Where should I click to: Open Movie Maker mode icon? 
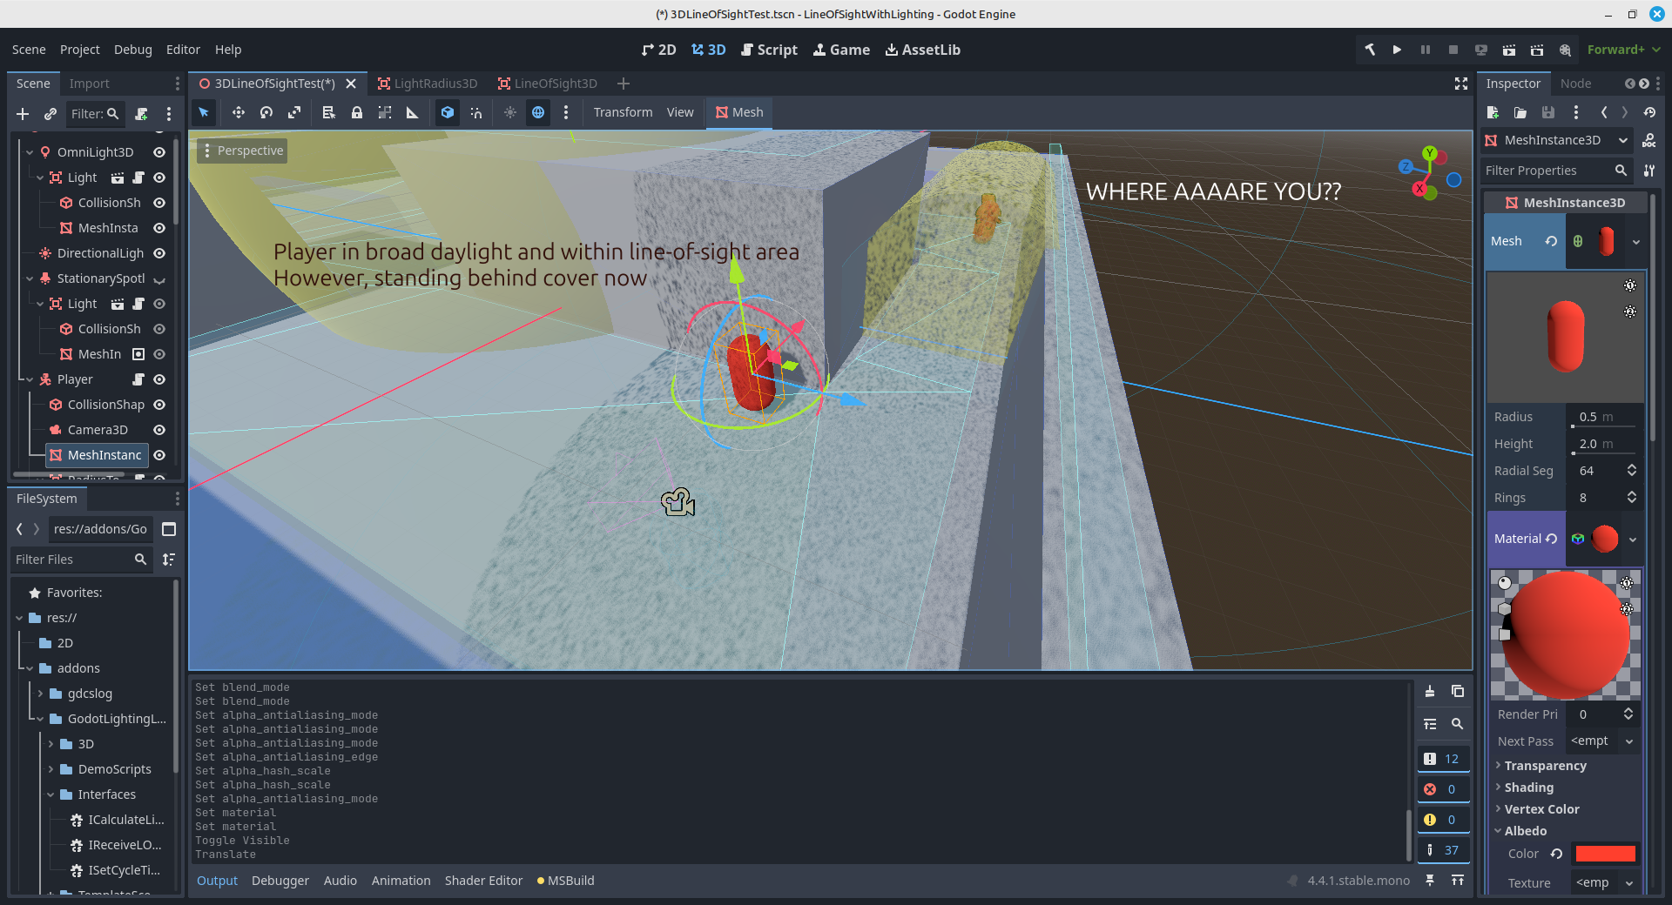(1565, 50)
